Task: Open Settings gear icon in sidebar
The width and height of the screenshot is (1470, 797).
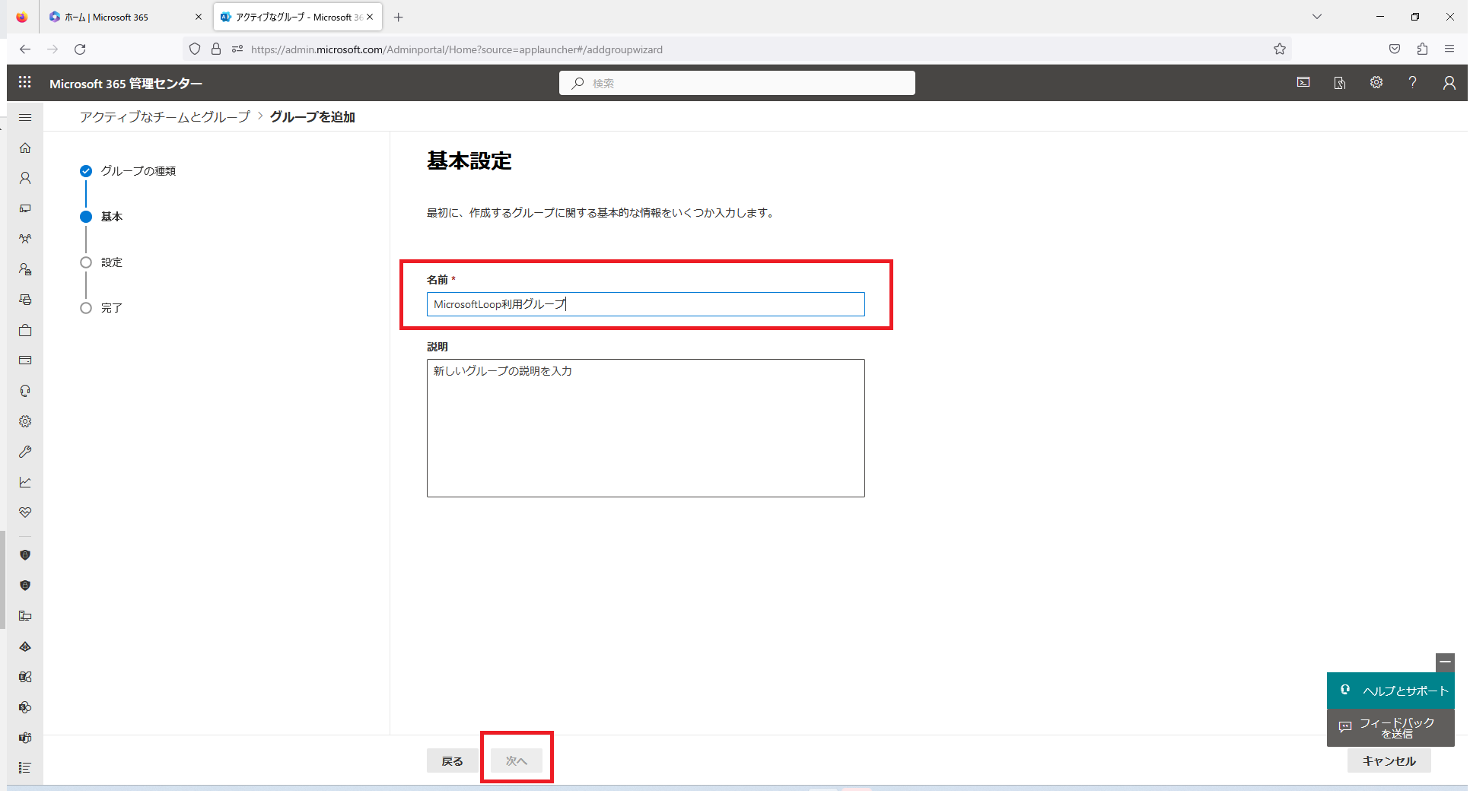Action: pyautogui.click(x=25, y=421)
